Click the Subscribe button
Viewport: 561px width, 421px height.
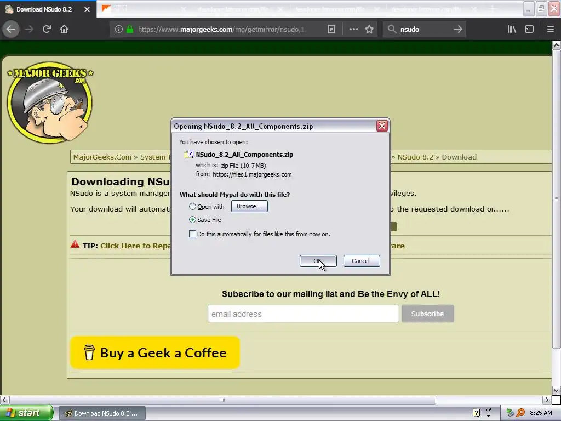tap(427, 314)
